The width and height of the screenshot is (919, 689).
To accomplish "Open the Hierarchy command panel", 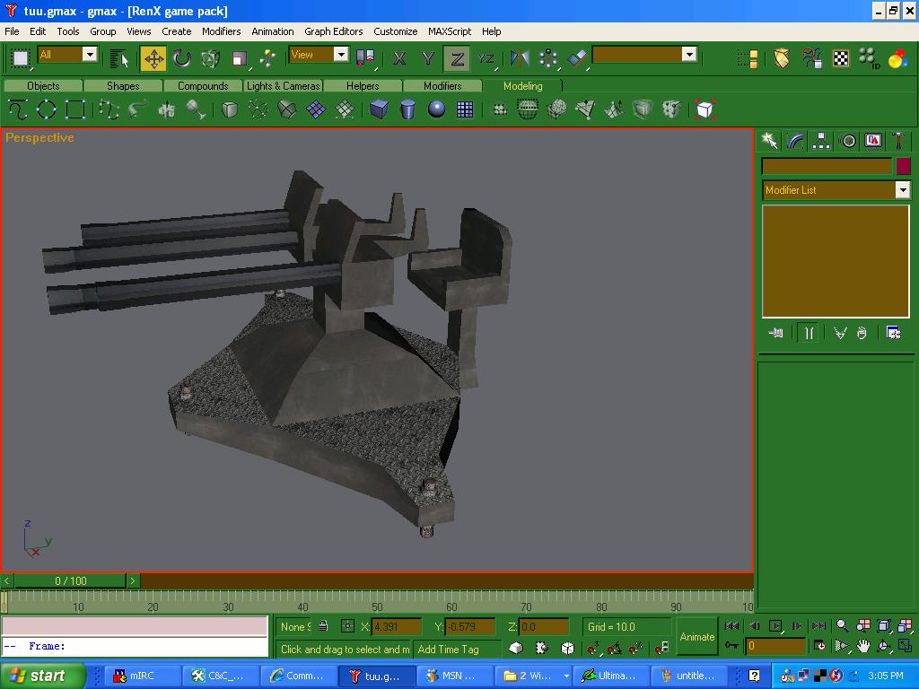I will pos(821,141).
